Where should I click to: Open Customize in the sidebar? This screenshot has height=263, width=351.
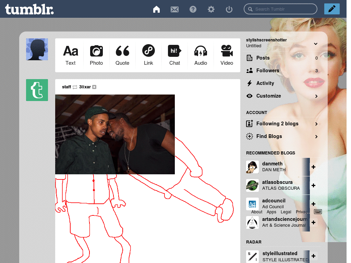[282, 96]
